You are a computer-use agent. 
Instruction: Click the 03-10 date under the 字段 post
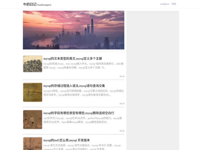[x=122, y=131]
